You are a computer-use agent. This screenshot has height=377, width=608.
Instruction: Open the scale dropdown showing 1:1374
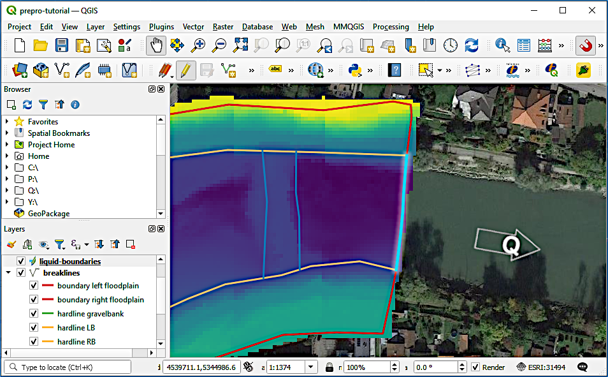tap(310, 367)
